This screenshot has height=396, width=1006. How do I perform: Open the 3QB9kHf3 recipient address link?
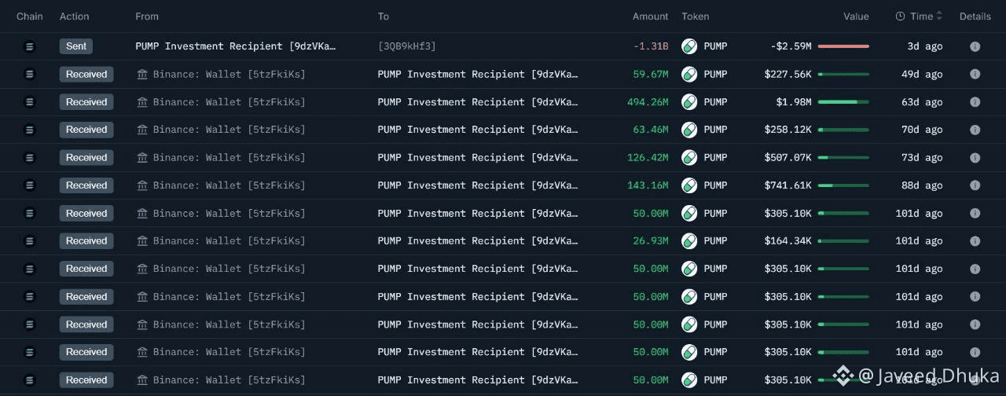pyautogui.click(x=406, y=46)
